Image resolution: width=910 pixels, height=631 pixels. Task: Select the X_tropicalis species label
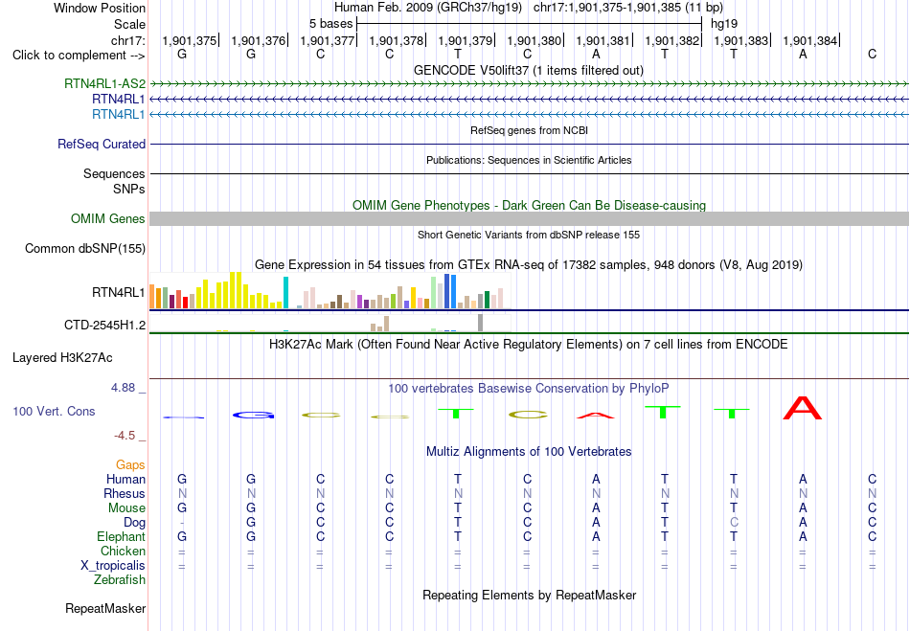[113, 566]
